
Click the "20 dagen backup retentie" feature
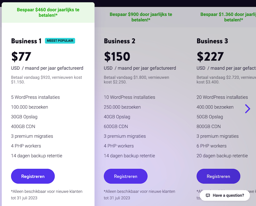[222, 156]
